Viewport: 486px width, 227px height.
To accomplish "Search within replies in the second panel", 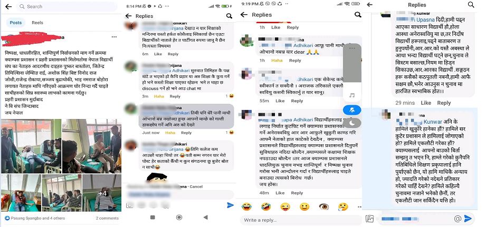I will [229, 16].
